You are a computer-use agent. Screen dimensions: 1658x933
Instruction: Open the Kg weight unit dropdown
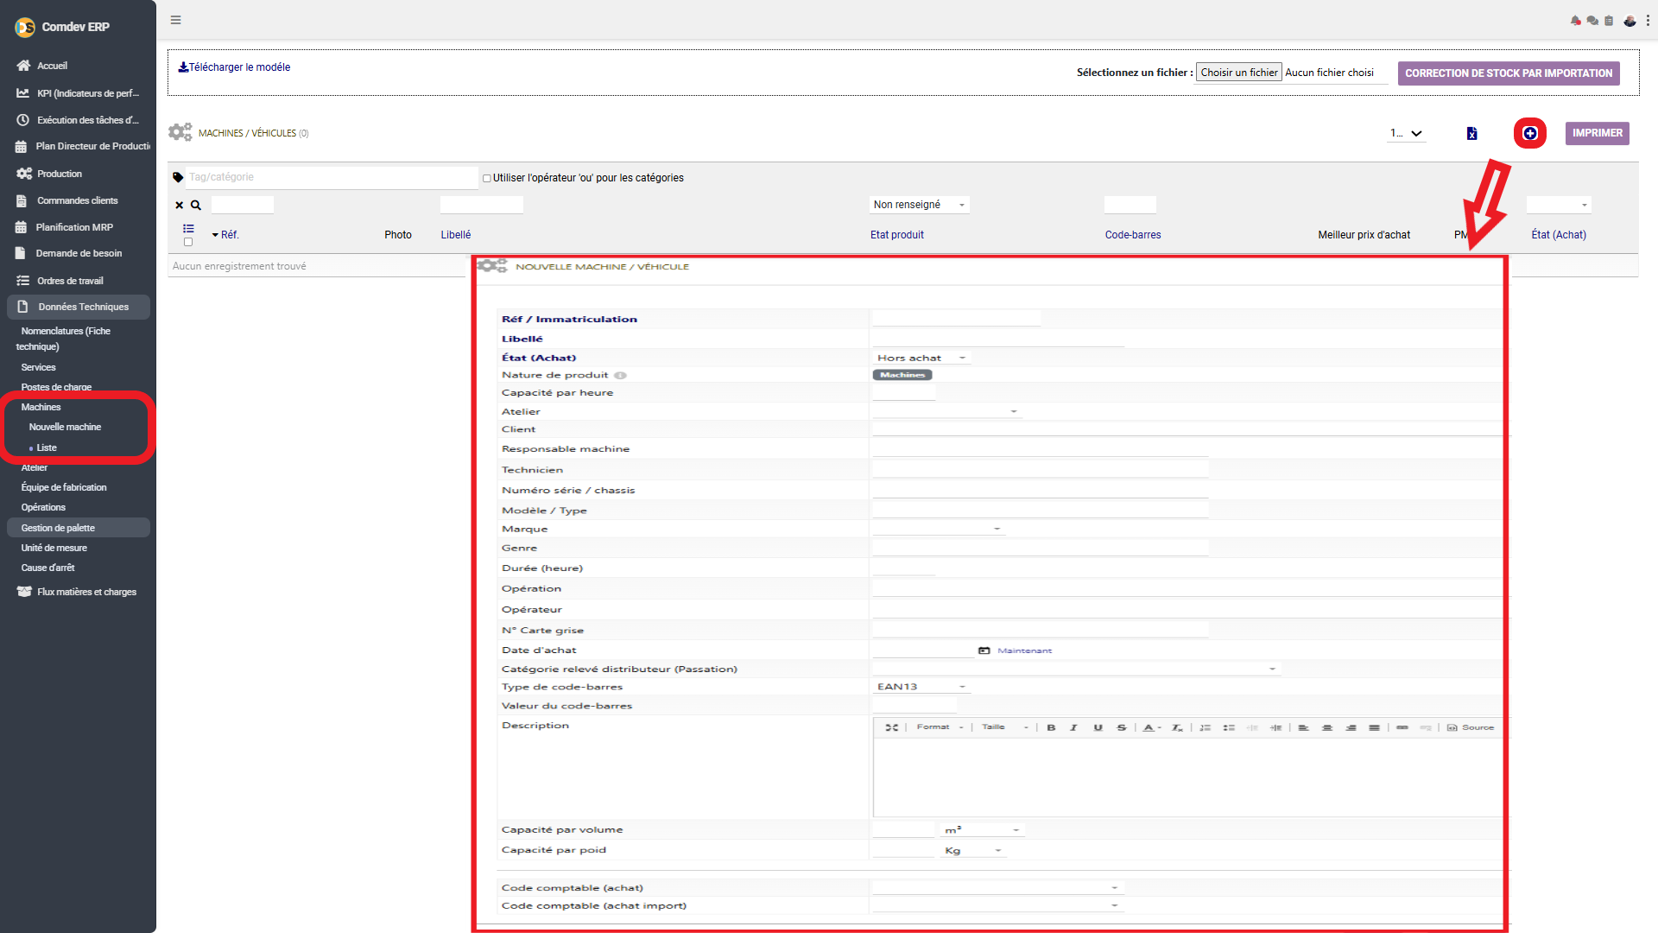click(x=973, y=851)
